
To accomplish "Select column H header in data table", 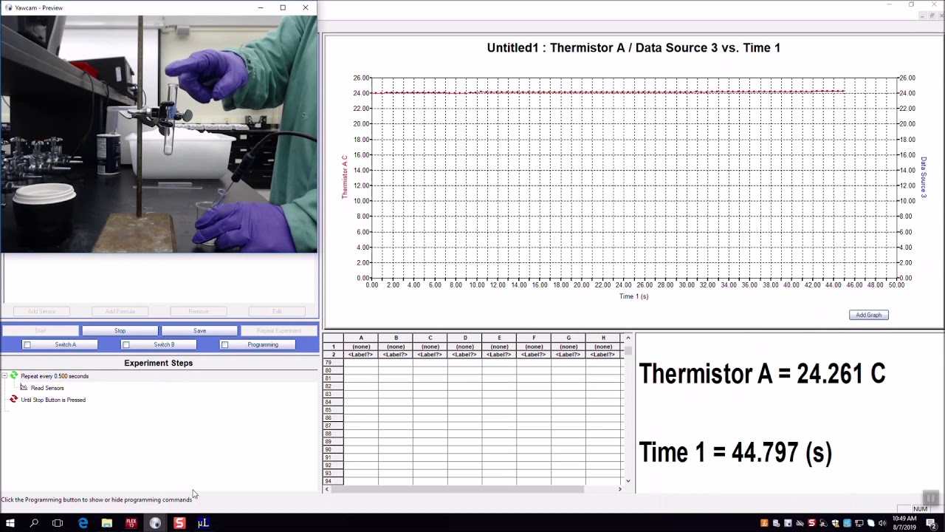I will (603, 338).
